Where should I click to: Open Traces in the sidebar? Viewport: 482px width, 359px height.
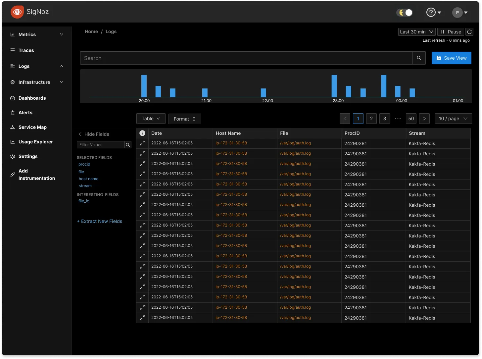(26, 50)
